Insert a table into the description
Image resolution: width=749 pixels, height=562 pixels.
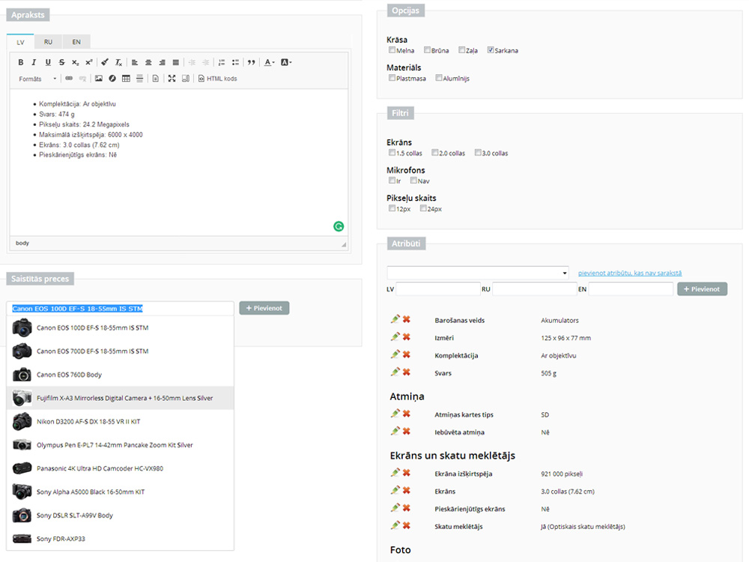point(126,78)
